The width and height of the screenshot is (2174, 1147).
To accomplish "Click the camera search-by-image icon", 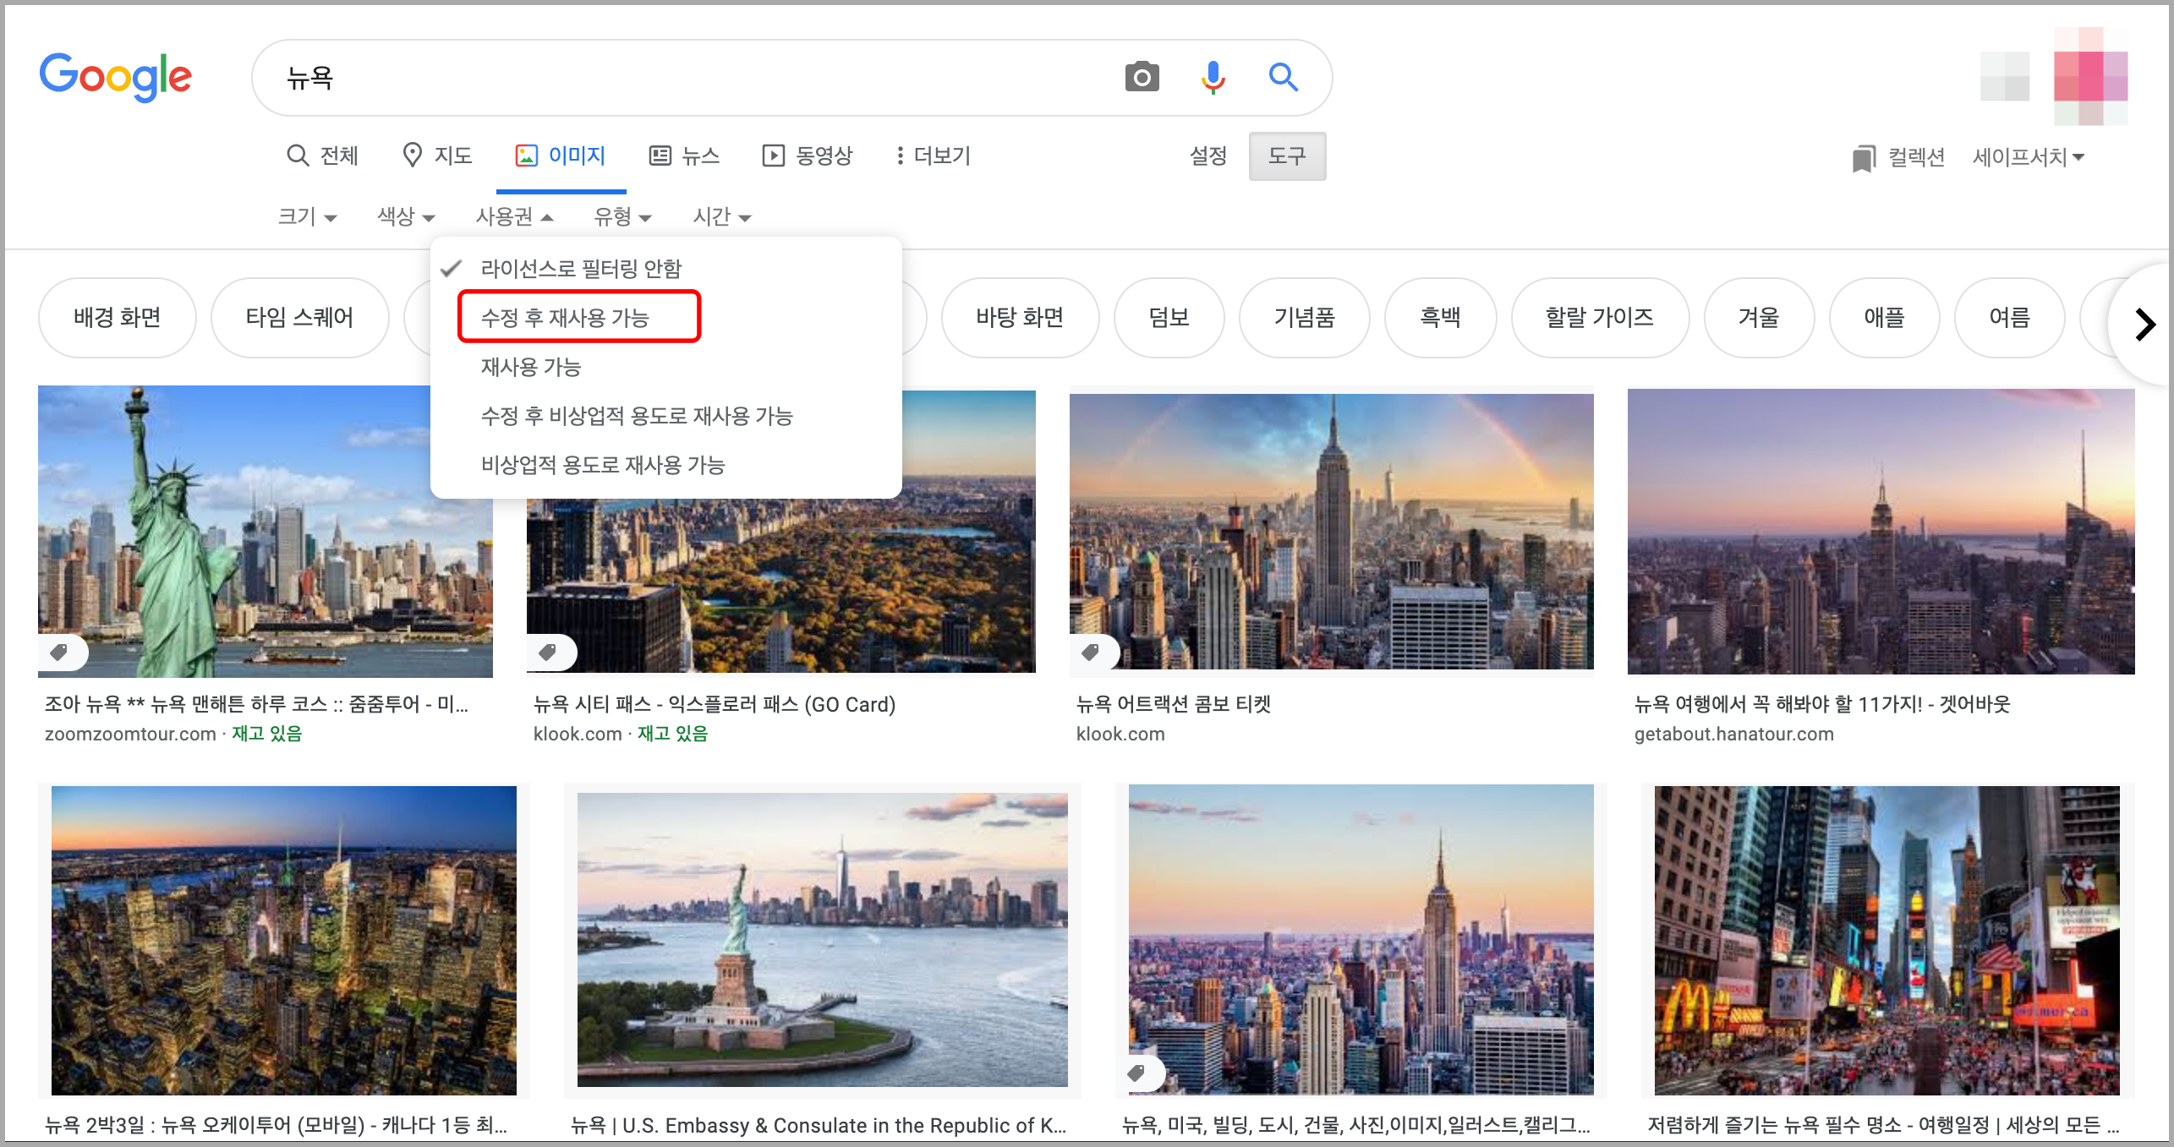I will tap(1142, 78).
